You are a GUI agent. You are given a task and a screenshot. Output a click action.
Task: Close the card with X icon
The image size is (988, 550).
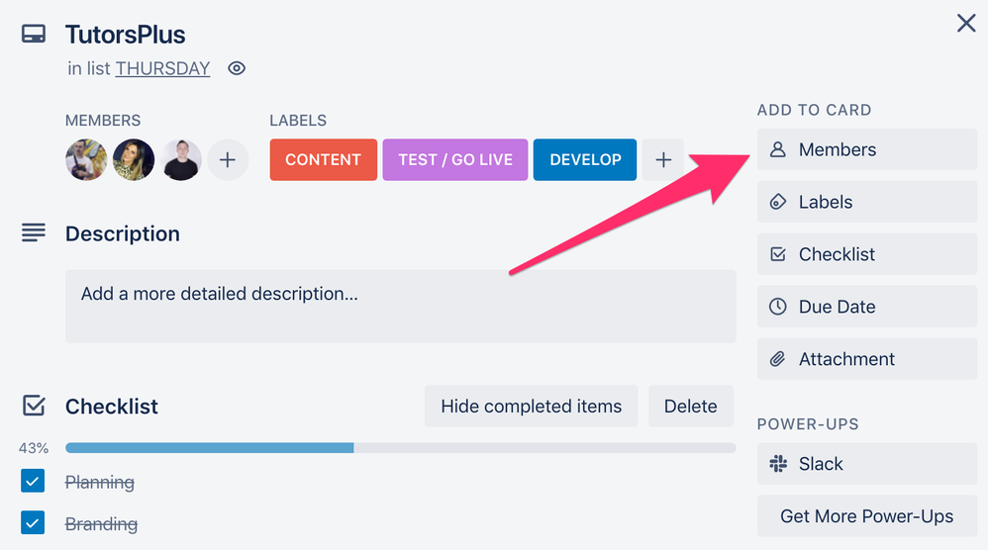(x=966, y=24)
